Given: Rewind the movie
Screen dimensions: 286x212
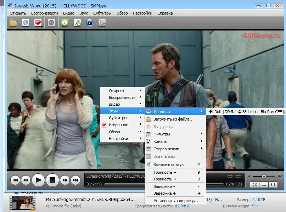Looking at the screenshot, I should click(x=26, y=180).
